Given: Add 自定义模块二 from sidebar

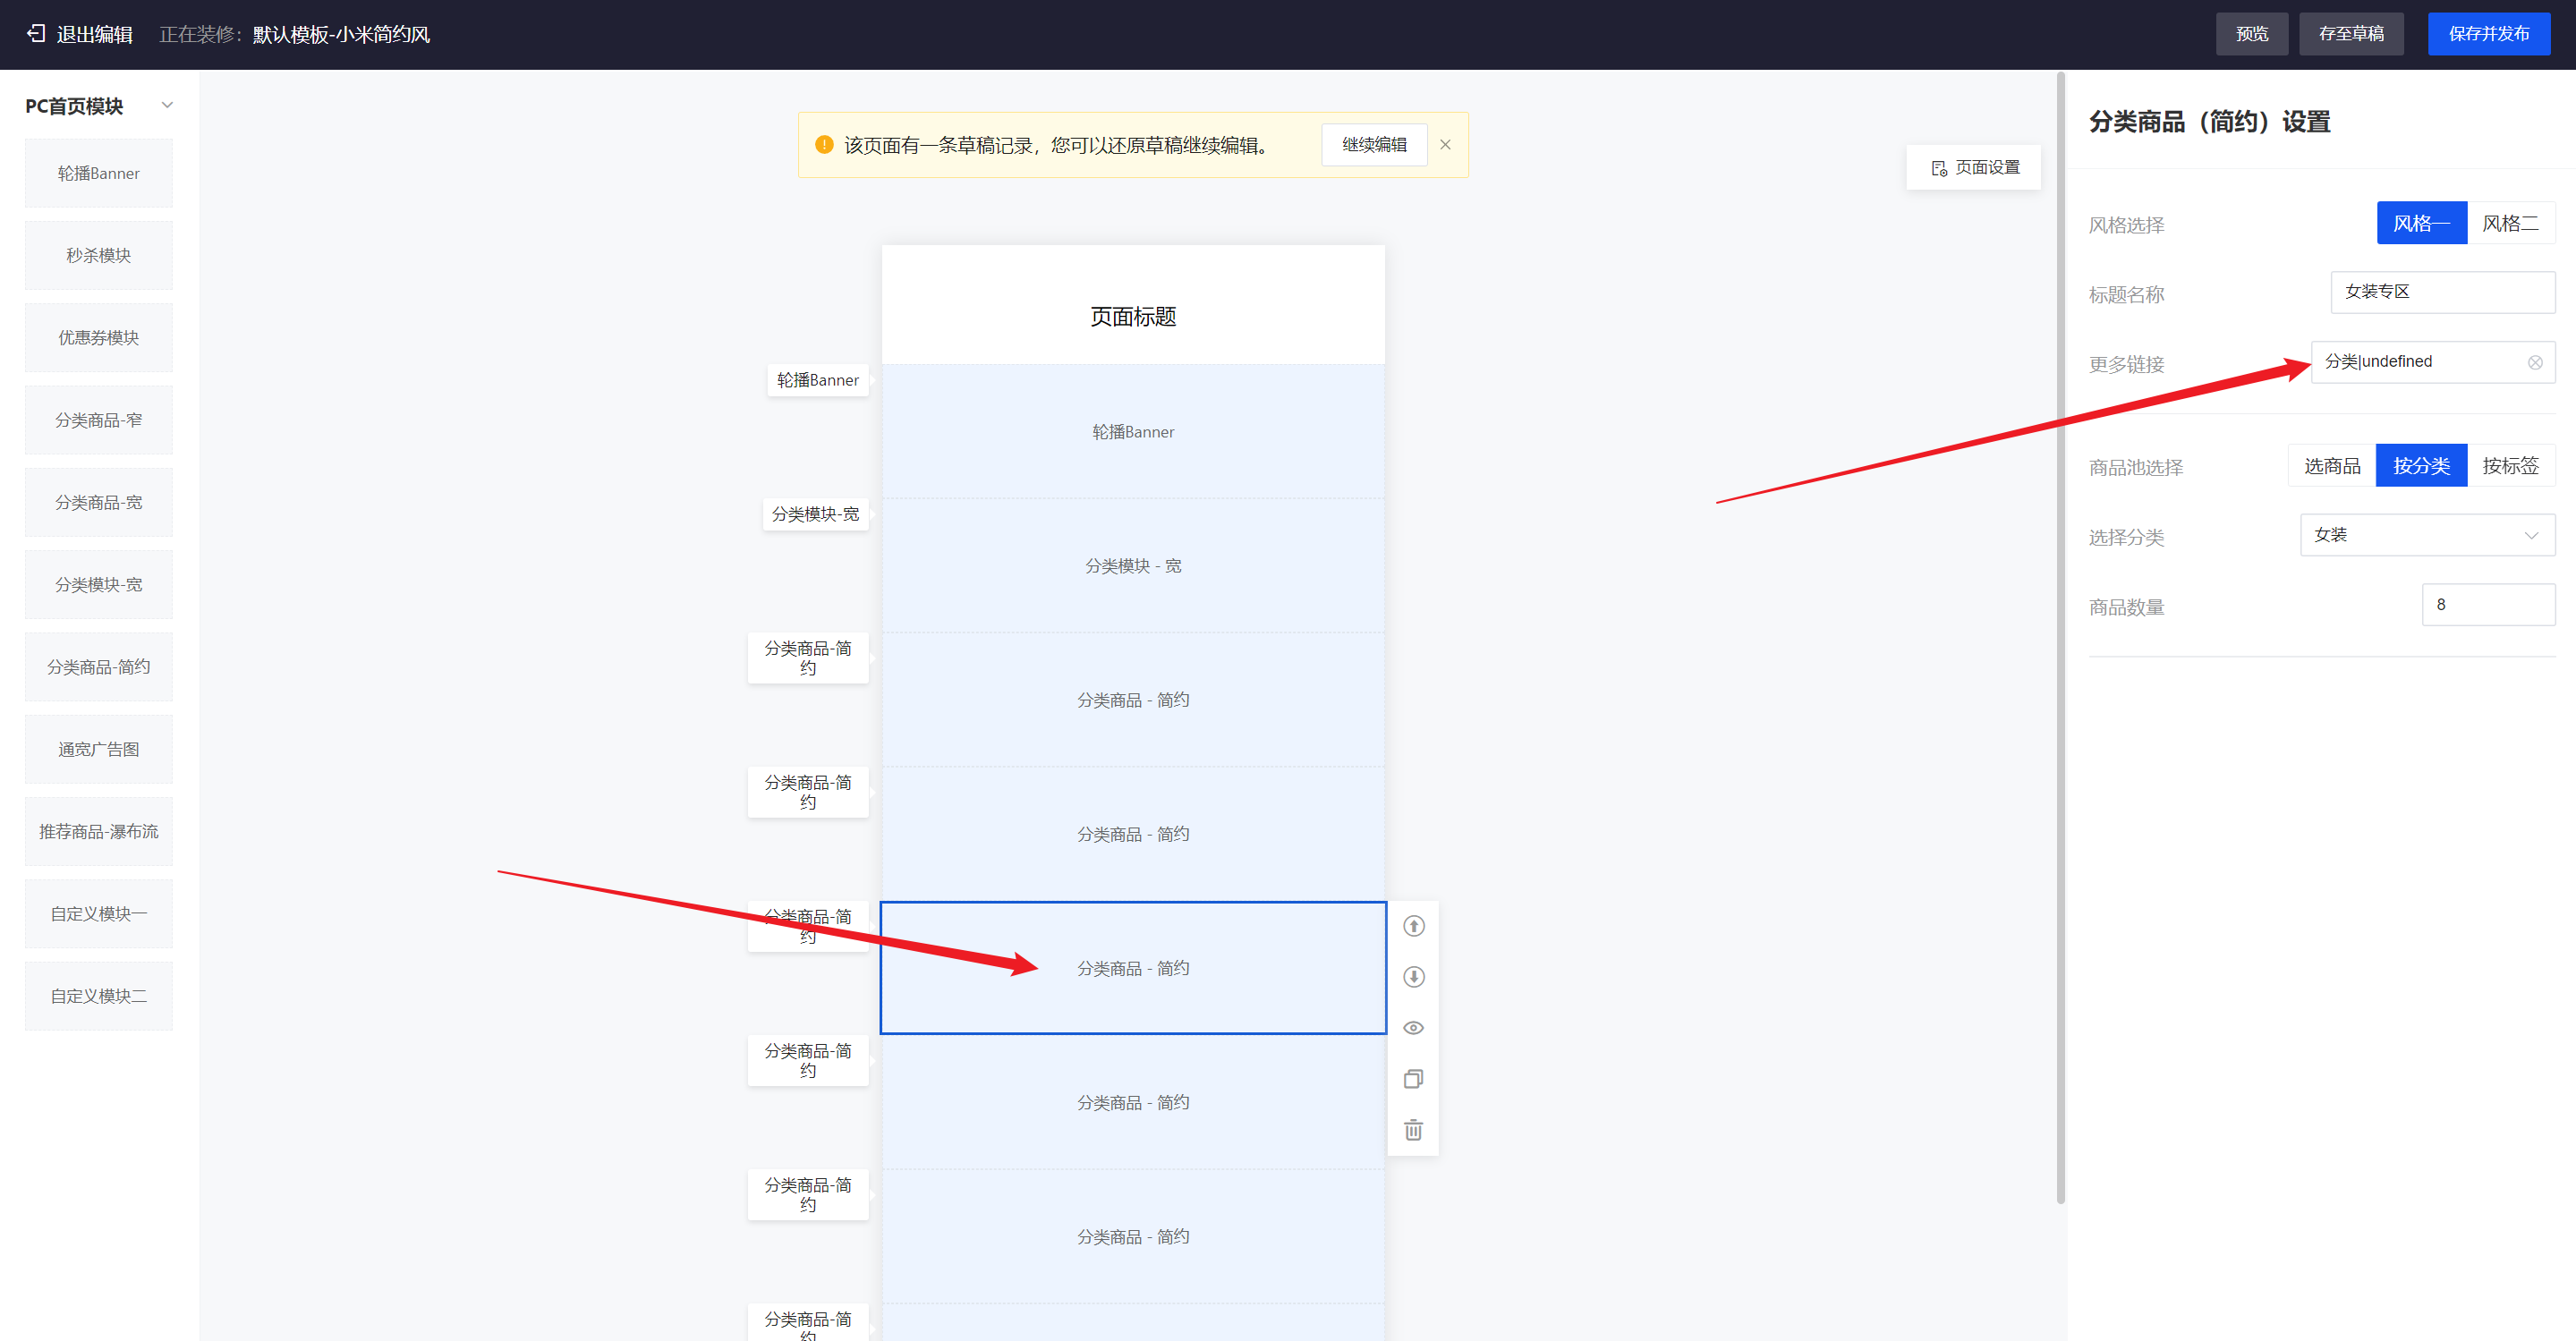Looking at the screenshot, I should tap(99, 996).
